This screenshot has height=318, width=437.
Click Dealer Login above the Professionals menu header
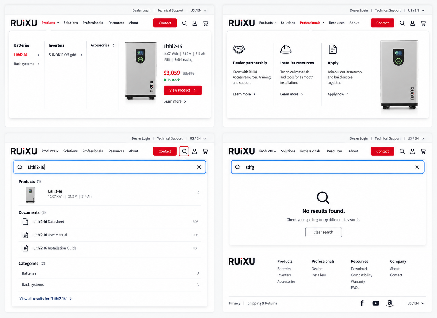(x=359, y=10)
